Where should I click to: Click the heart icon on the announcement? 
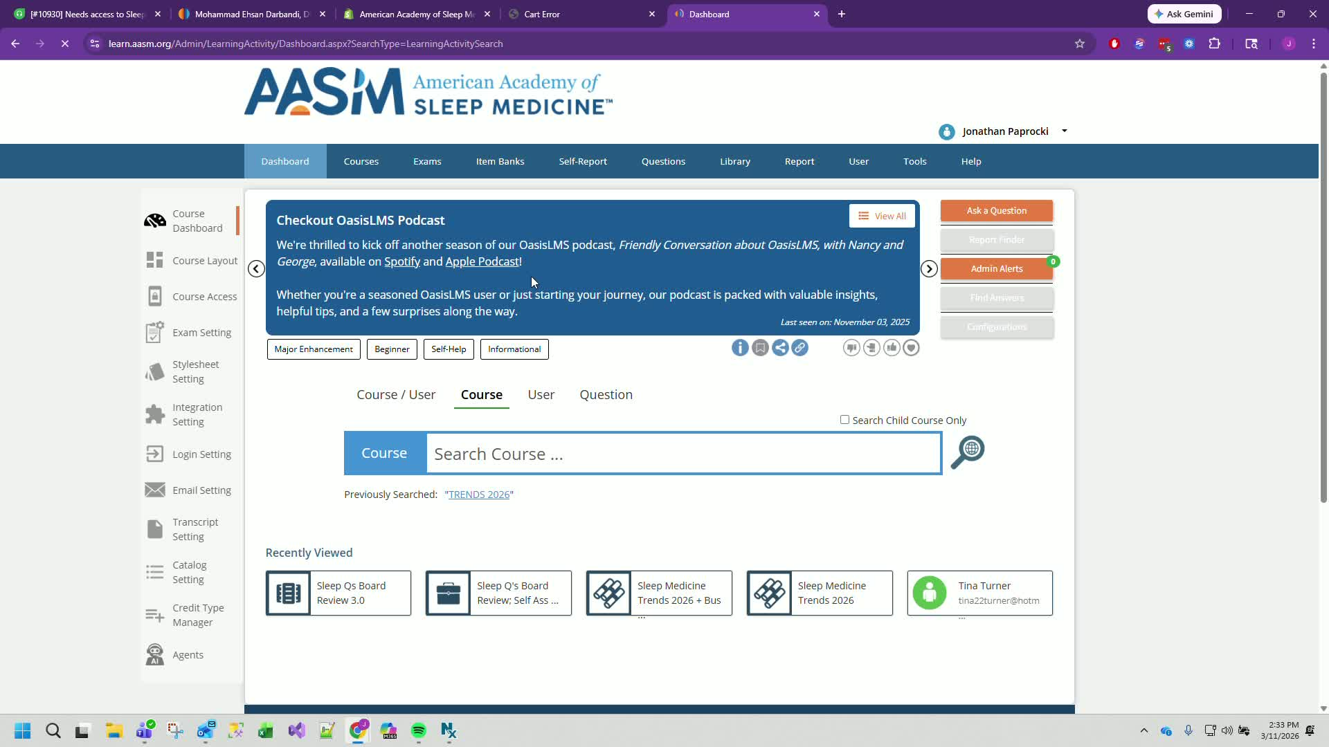[x=911, y=348]
